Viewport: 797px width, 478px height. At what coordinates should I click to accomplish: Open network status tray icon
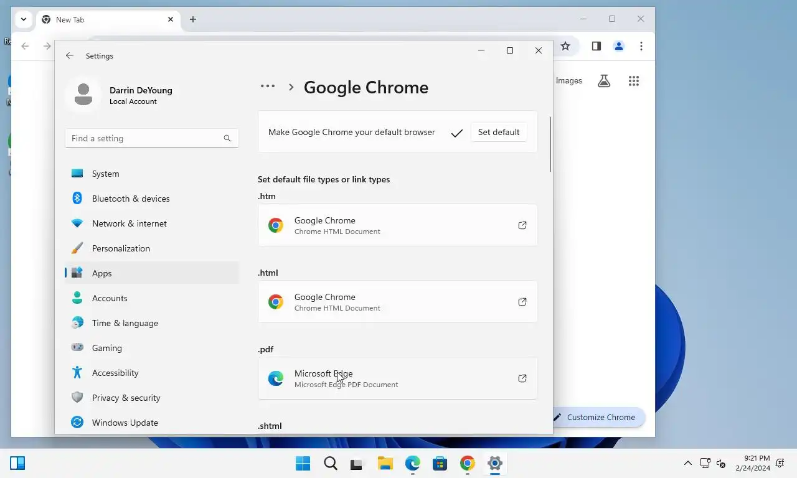point(705,463)
